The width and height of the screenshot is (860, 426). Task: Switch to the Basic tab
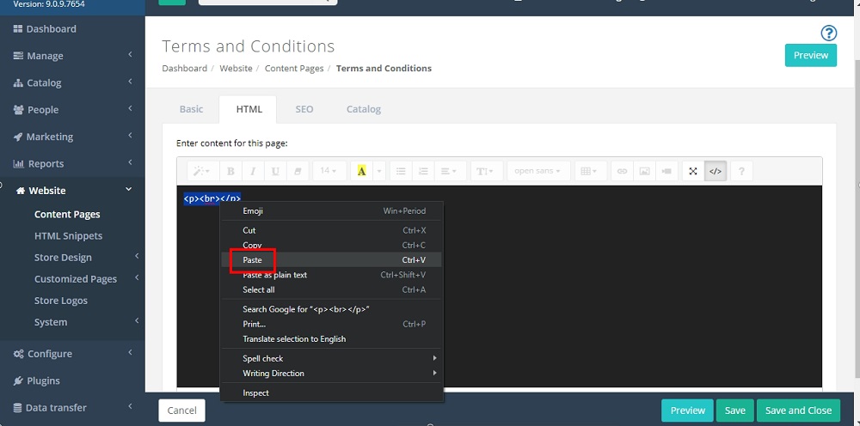192,109
